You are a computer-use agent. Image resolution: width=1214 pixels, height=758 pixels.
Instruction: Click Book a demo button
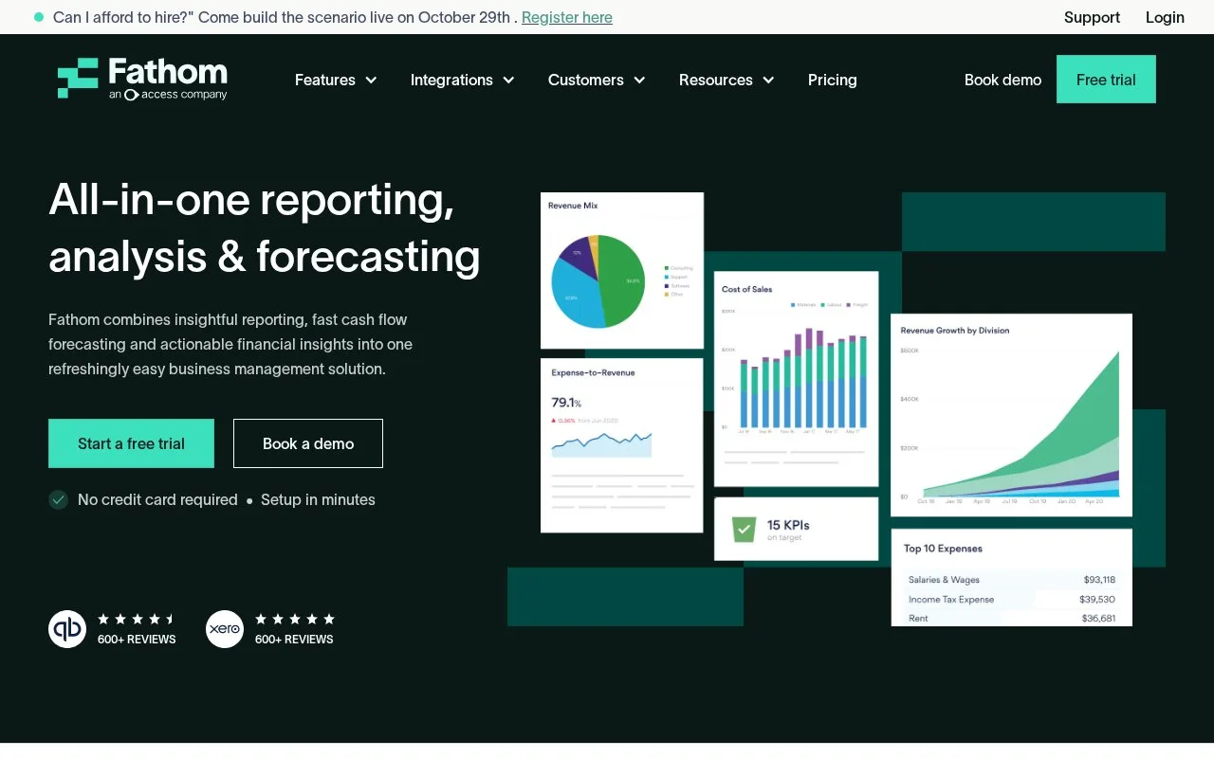[308, 443]
